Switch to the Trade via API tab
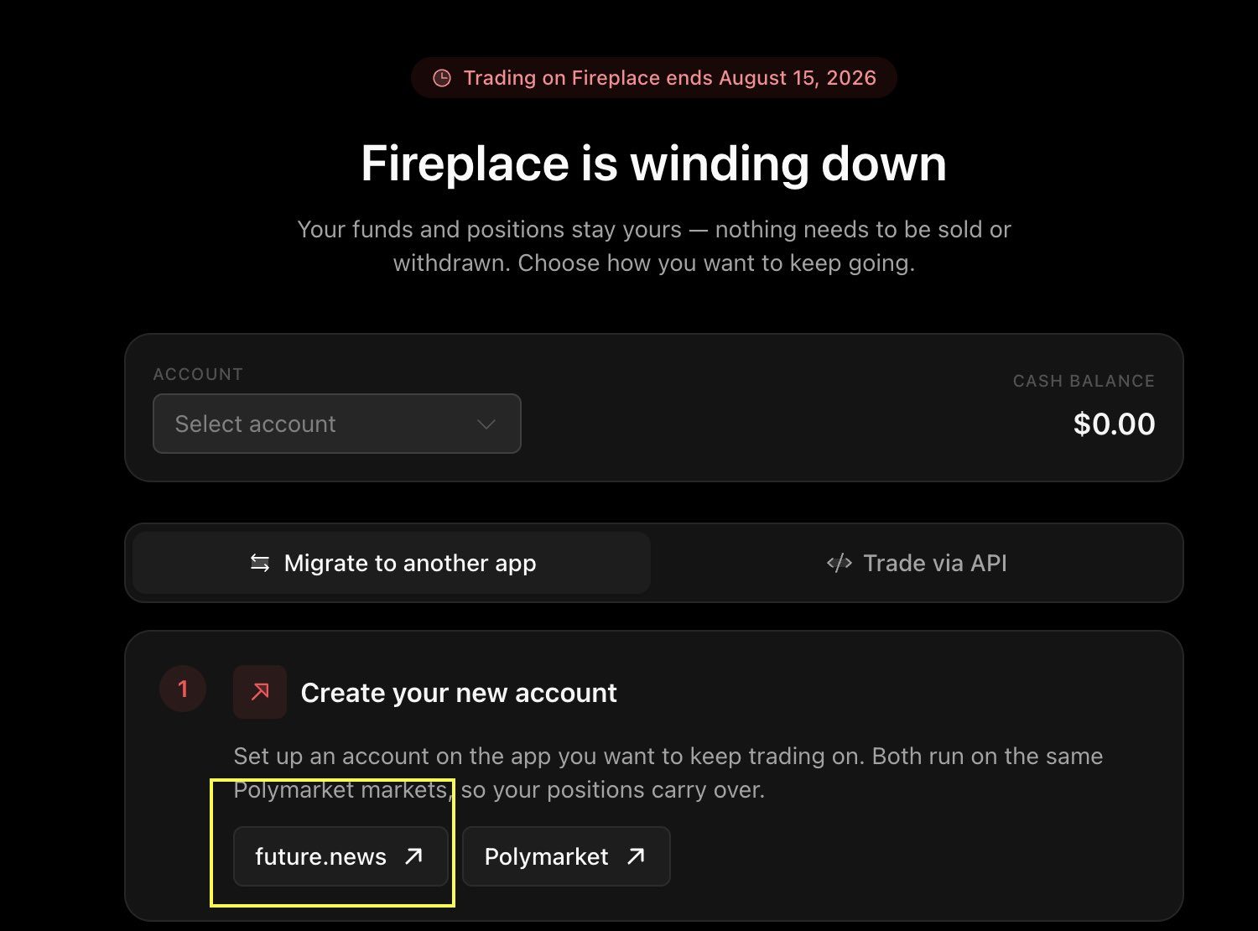1258x931 pixels. click(x=916, y=563)
